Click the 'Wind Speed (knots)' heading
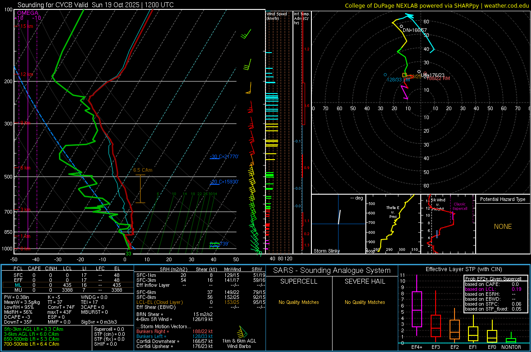Viewport: 531px width, 352px height. 277,16
